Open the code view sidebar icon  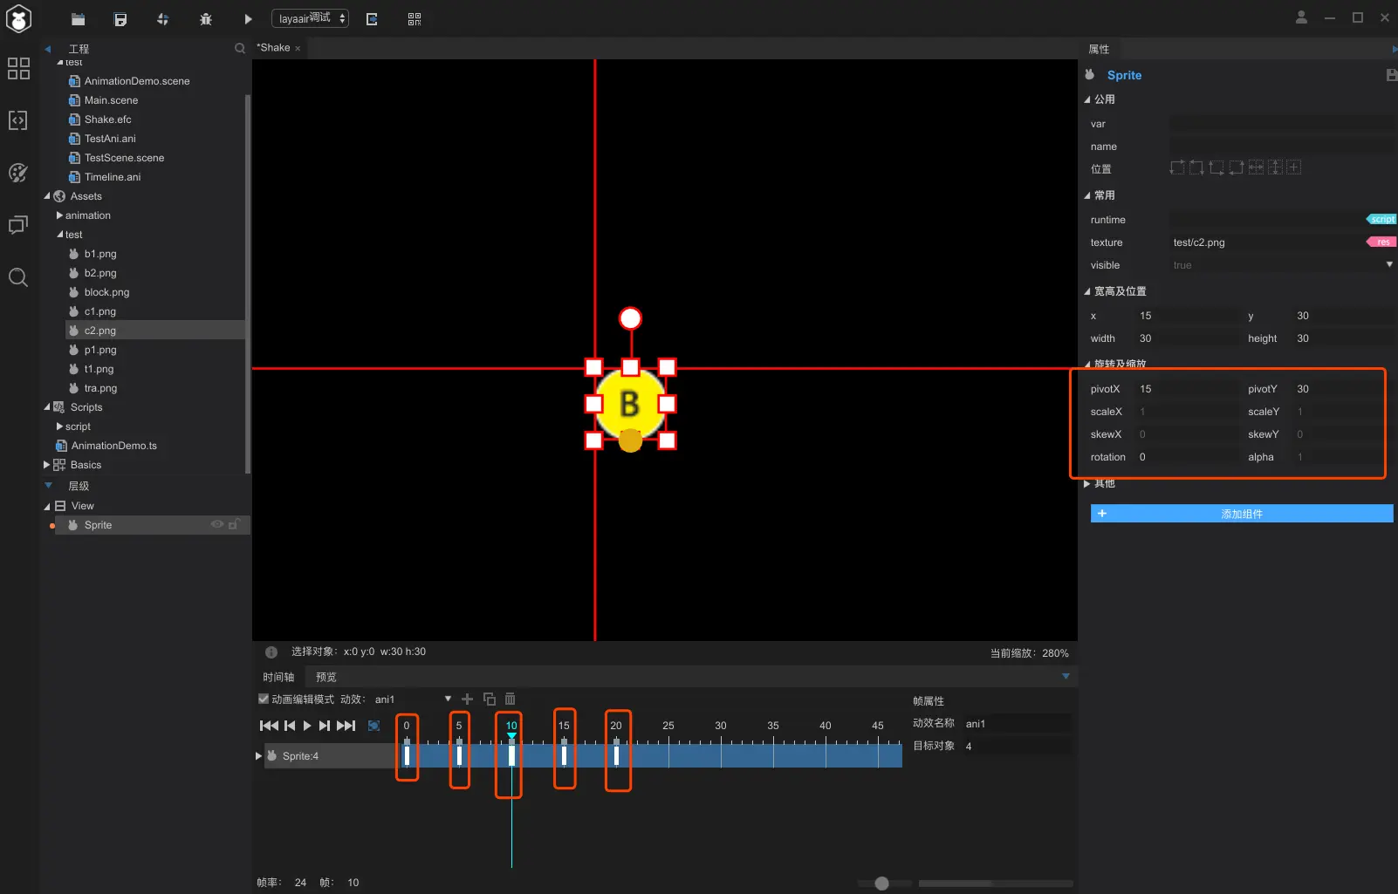(18, 120)
